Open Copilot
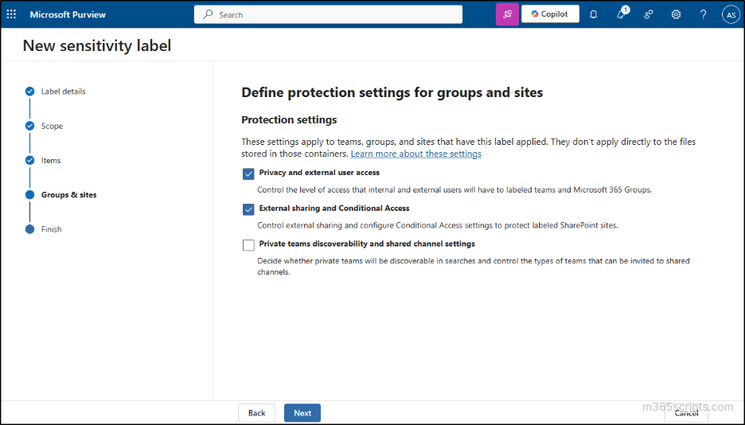This screenshot has width=745, height=425. (550, 14)
